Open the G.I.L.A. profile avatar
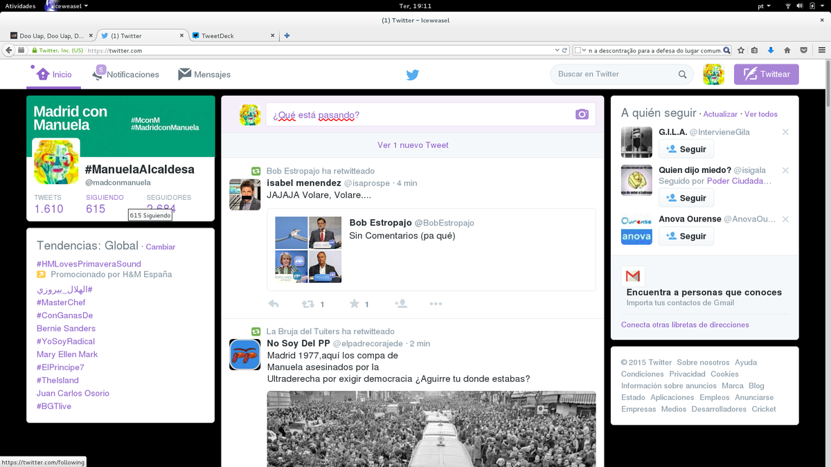The height and width of the screenshot is (467, 831). pyautogui.click(x=636, y=143)
